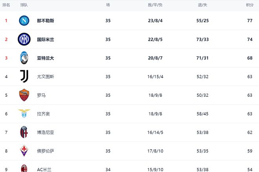Click the Bologna club crest
The height and width of the screenshot is (172, 259).
[24, 132]
